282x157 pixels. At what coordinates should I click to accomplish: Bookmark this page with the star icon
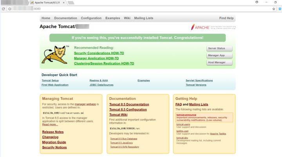pyautogui.click(x=274, y=9)
